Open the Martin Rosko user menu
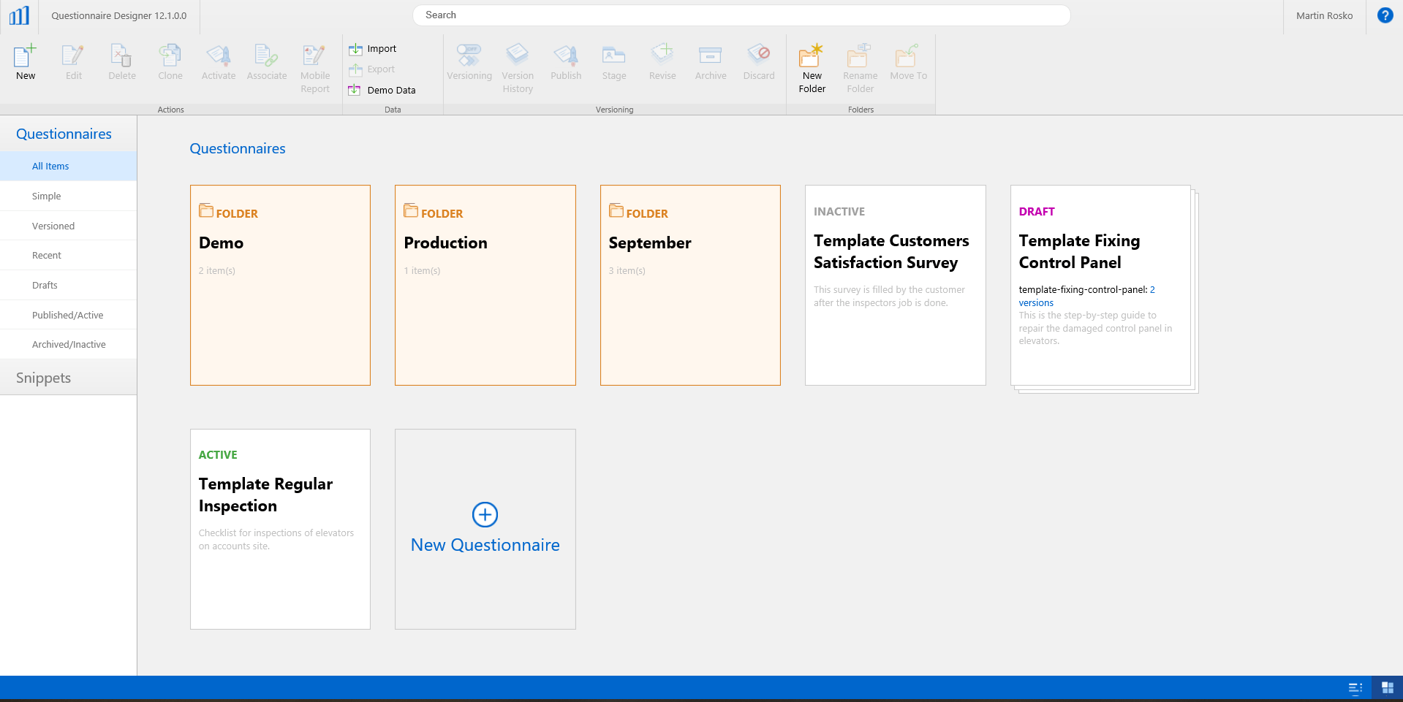Screen dimensions: 1403x702 1324,15
